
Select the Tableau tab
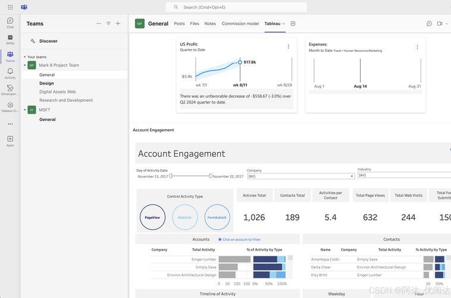pyautogui.click(x=273, y=24)
